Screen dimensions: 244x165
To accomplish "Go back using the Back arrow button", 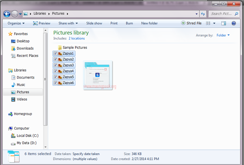I will 7,14.
